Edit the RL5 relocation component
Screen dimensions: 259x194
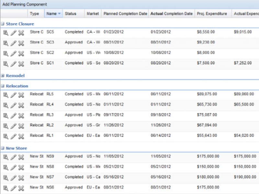pos(13,94)
